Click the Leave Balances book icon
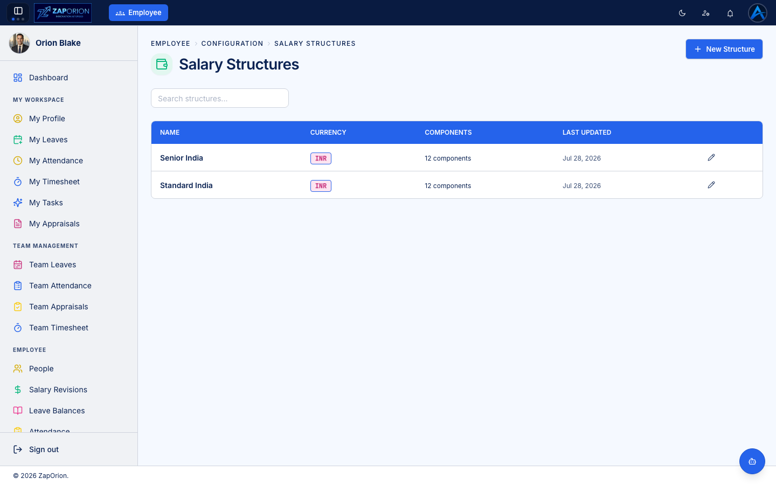 coord(18,411)
